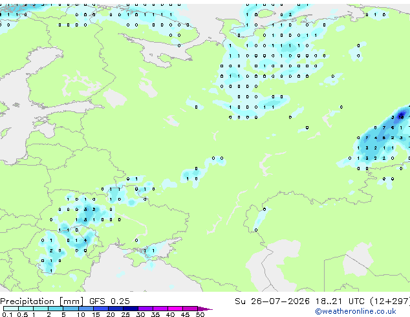Select the 2–5 mm legend color swatch

[x=56, y=309]
